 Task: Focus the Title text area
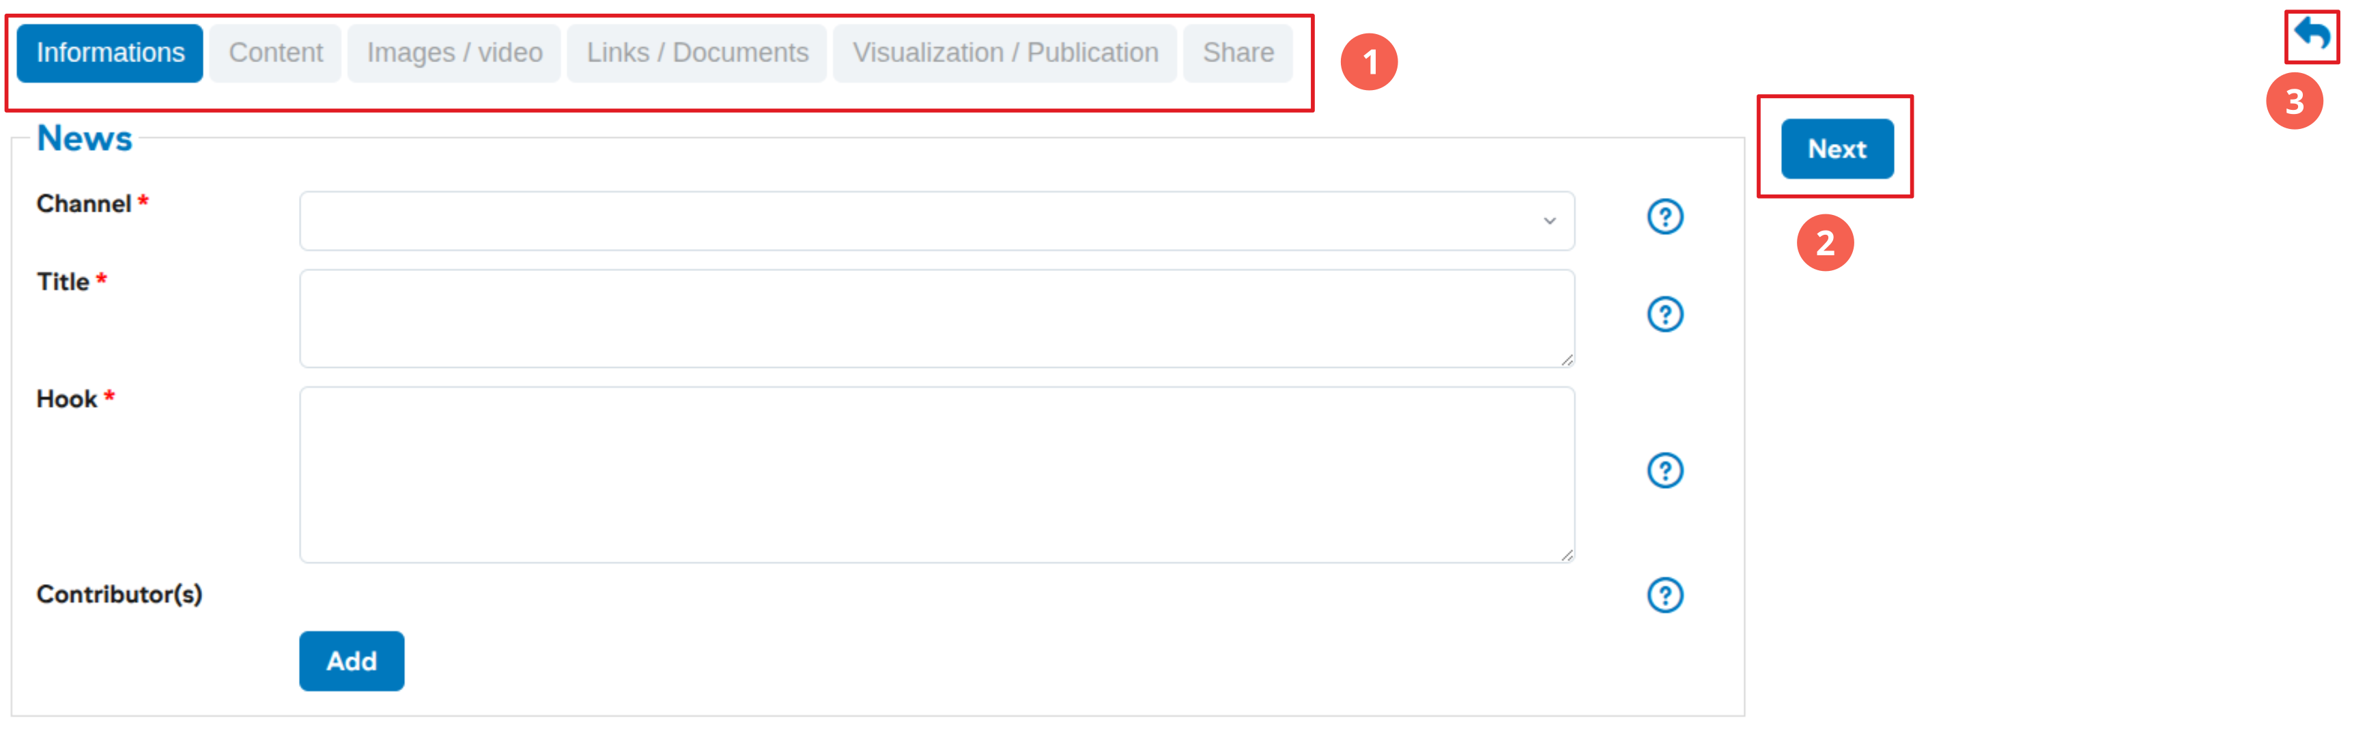click(x=935, y=318)
